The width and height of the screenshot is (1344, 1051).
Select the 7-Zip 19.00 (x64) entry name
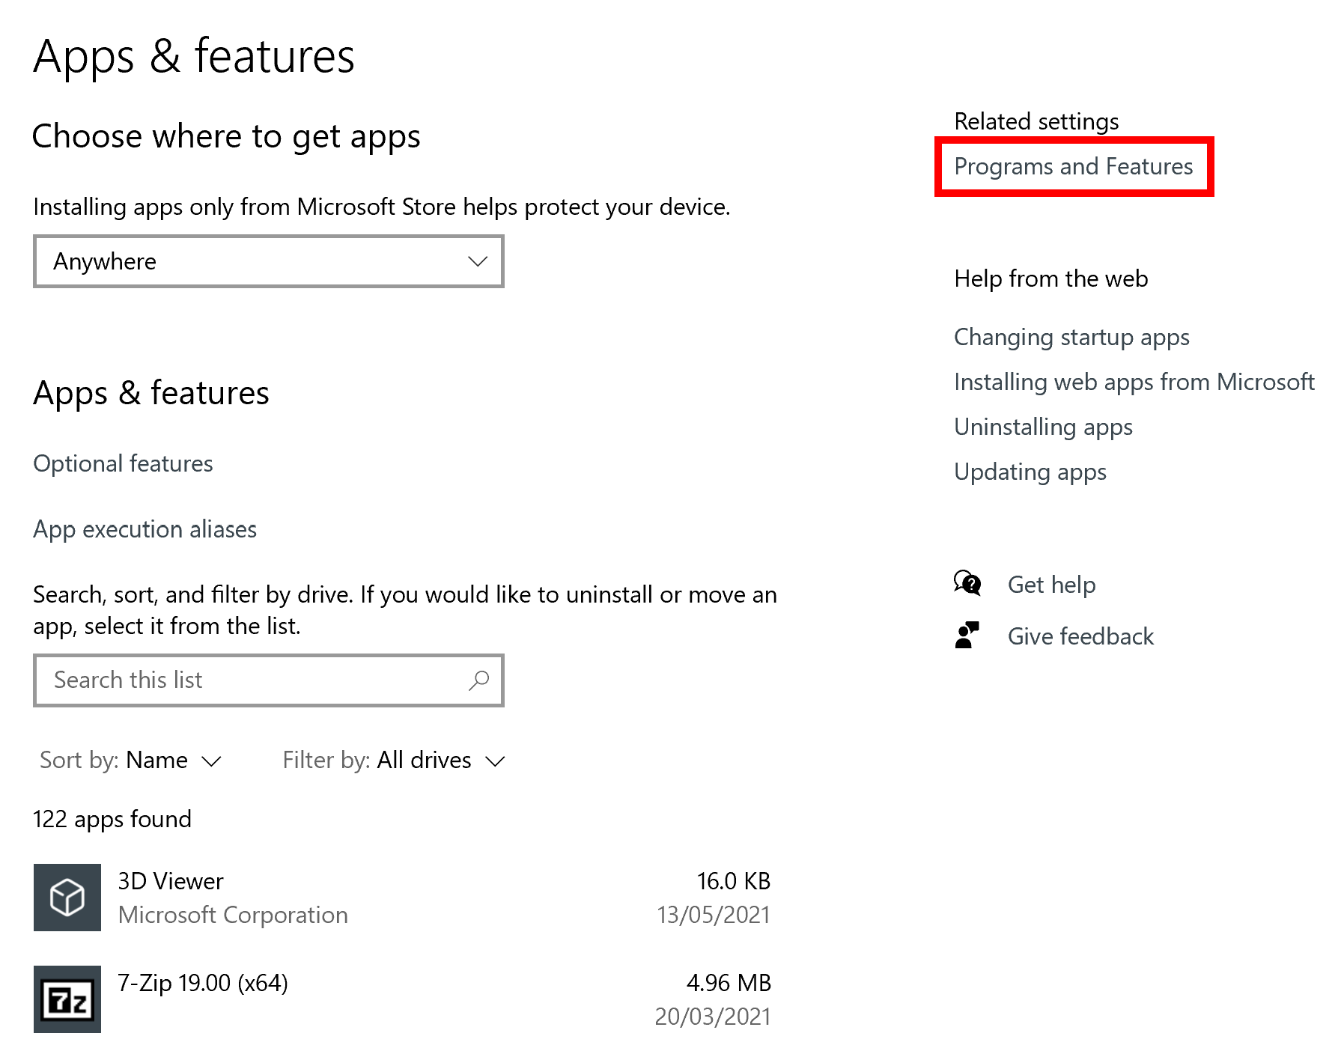coord(202,983)
